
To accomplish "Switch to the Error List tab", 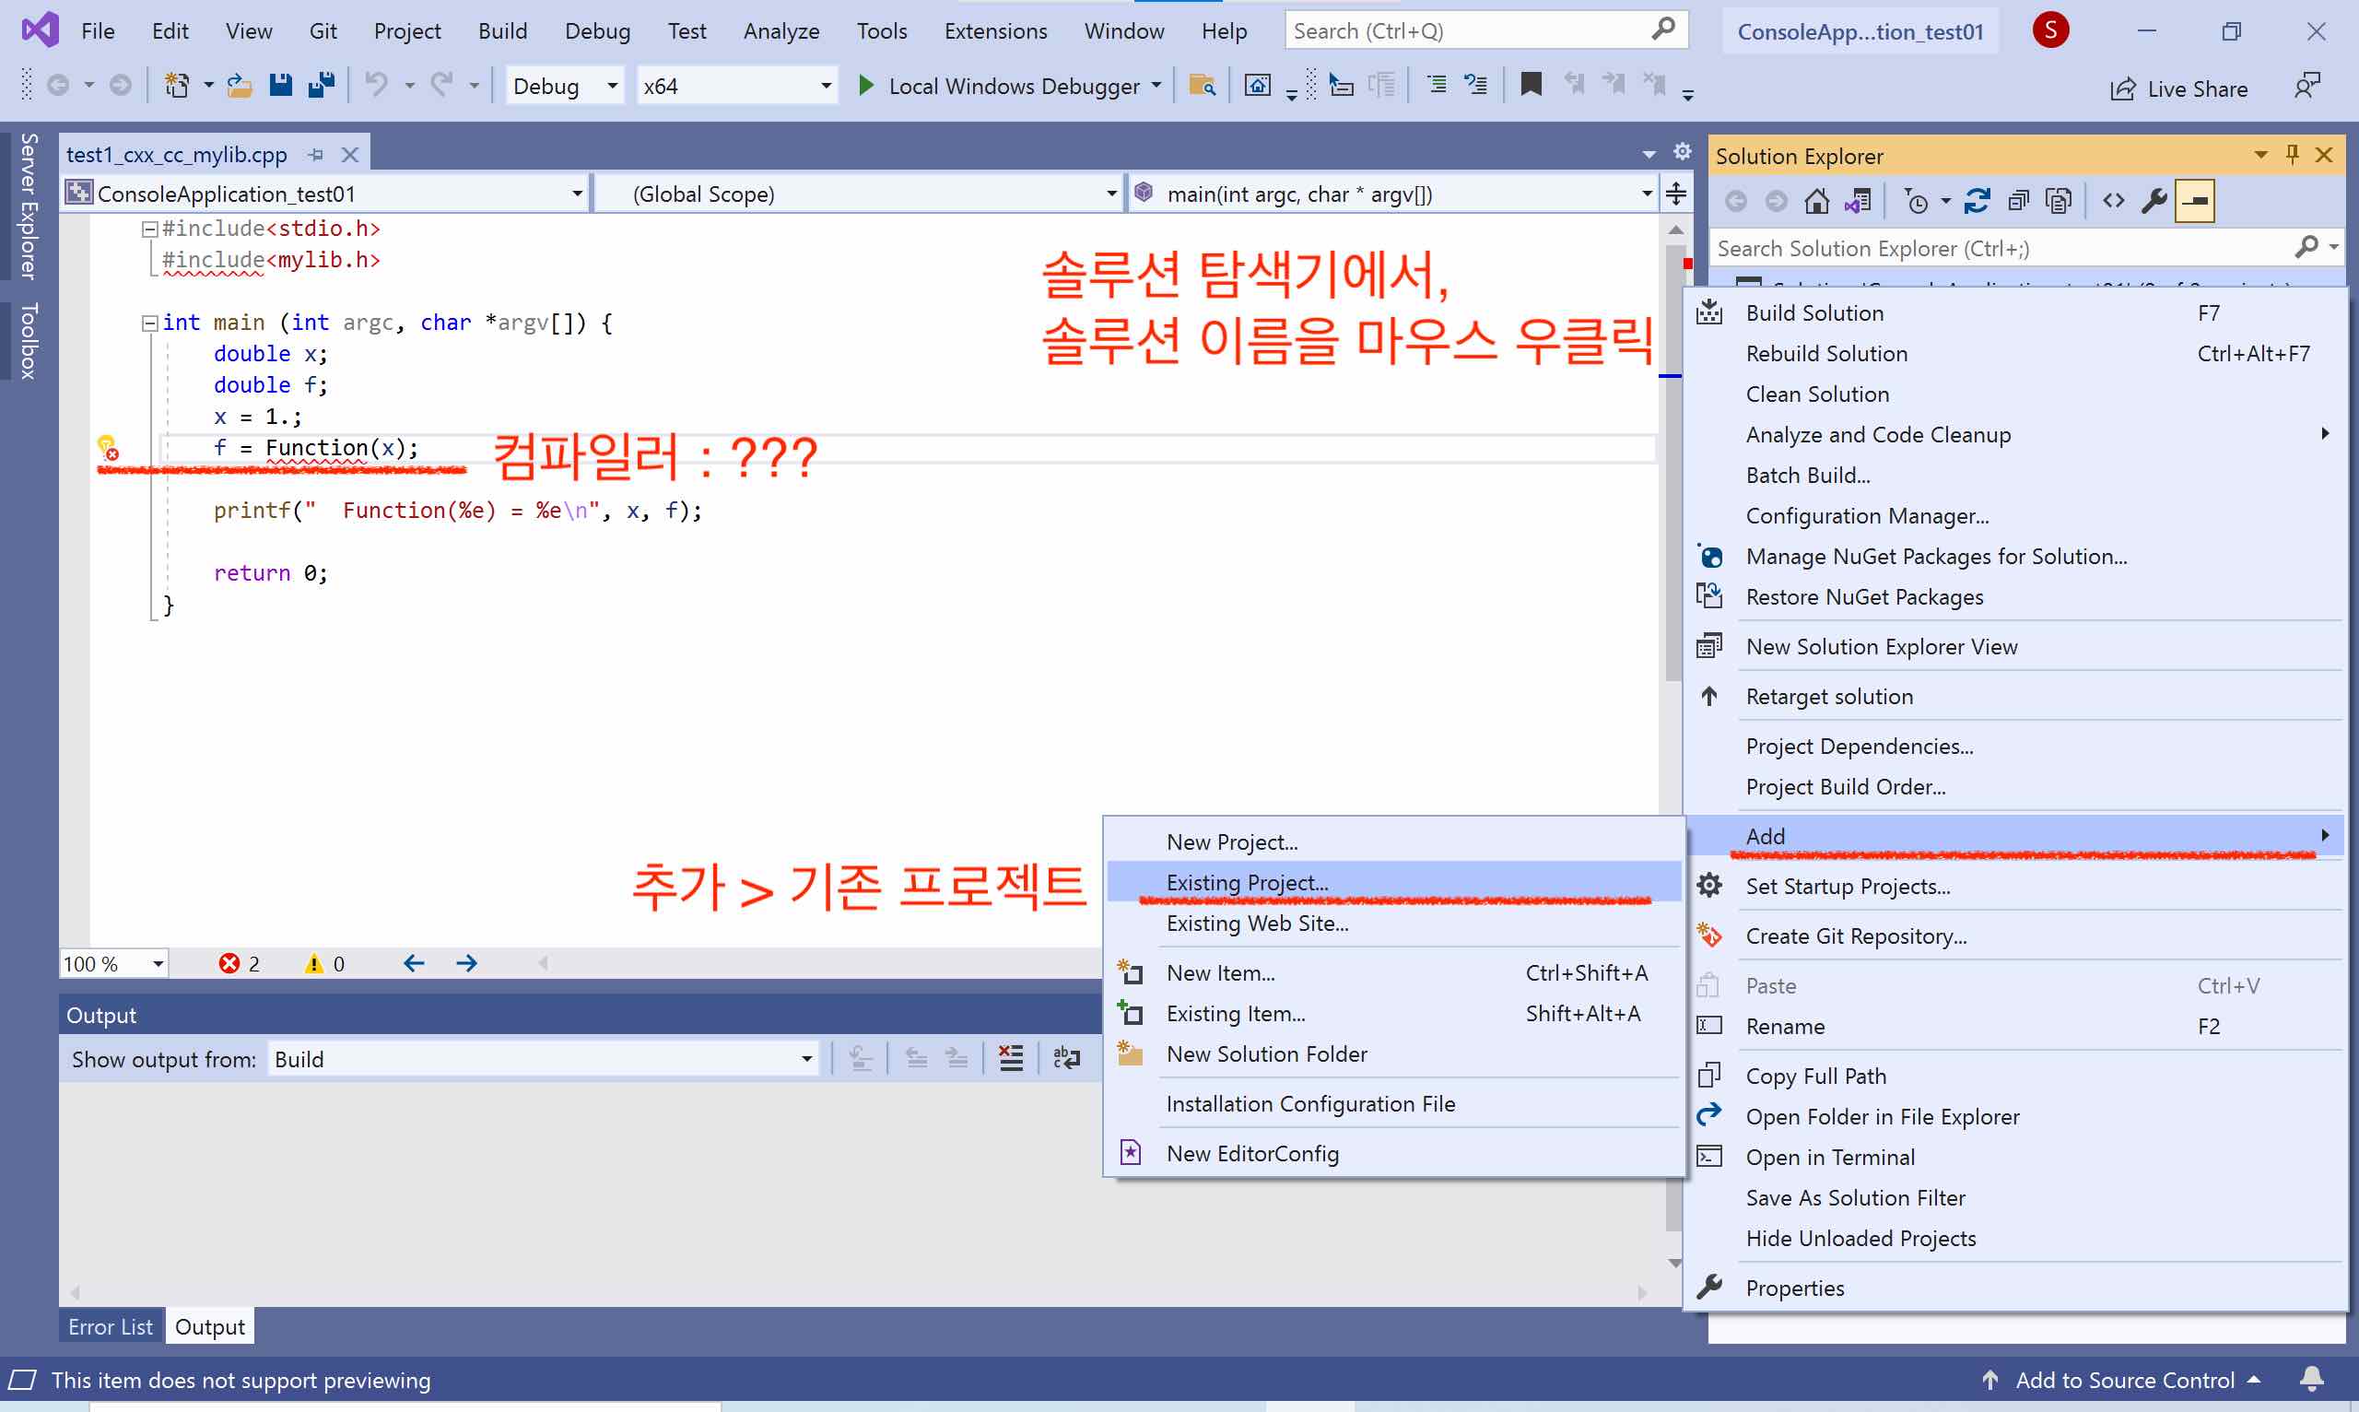I will point(111,1326).
